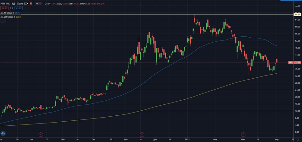Viewport: 302px width, 142px height.
Task: Click the yellow 66.99 price line label
Action: point(297,15)
